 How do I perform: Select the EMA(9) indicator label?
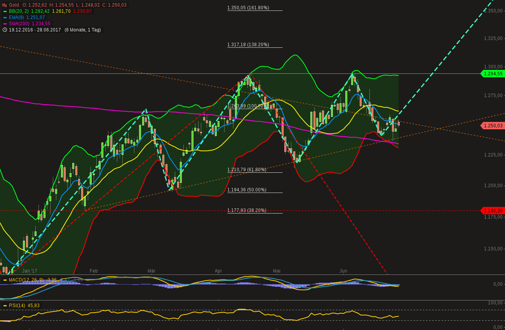[17, 17]
